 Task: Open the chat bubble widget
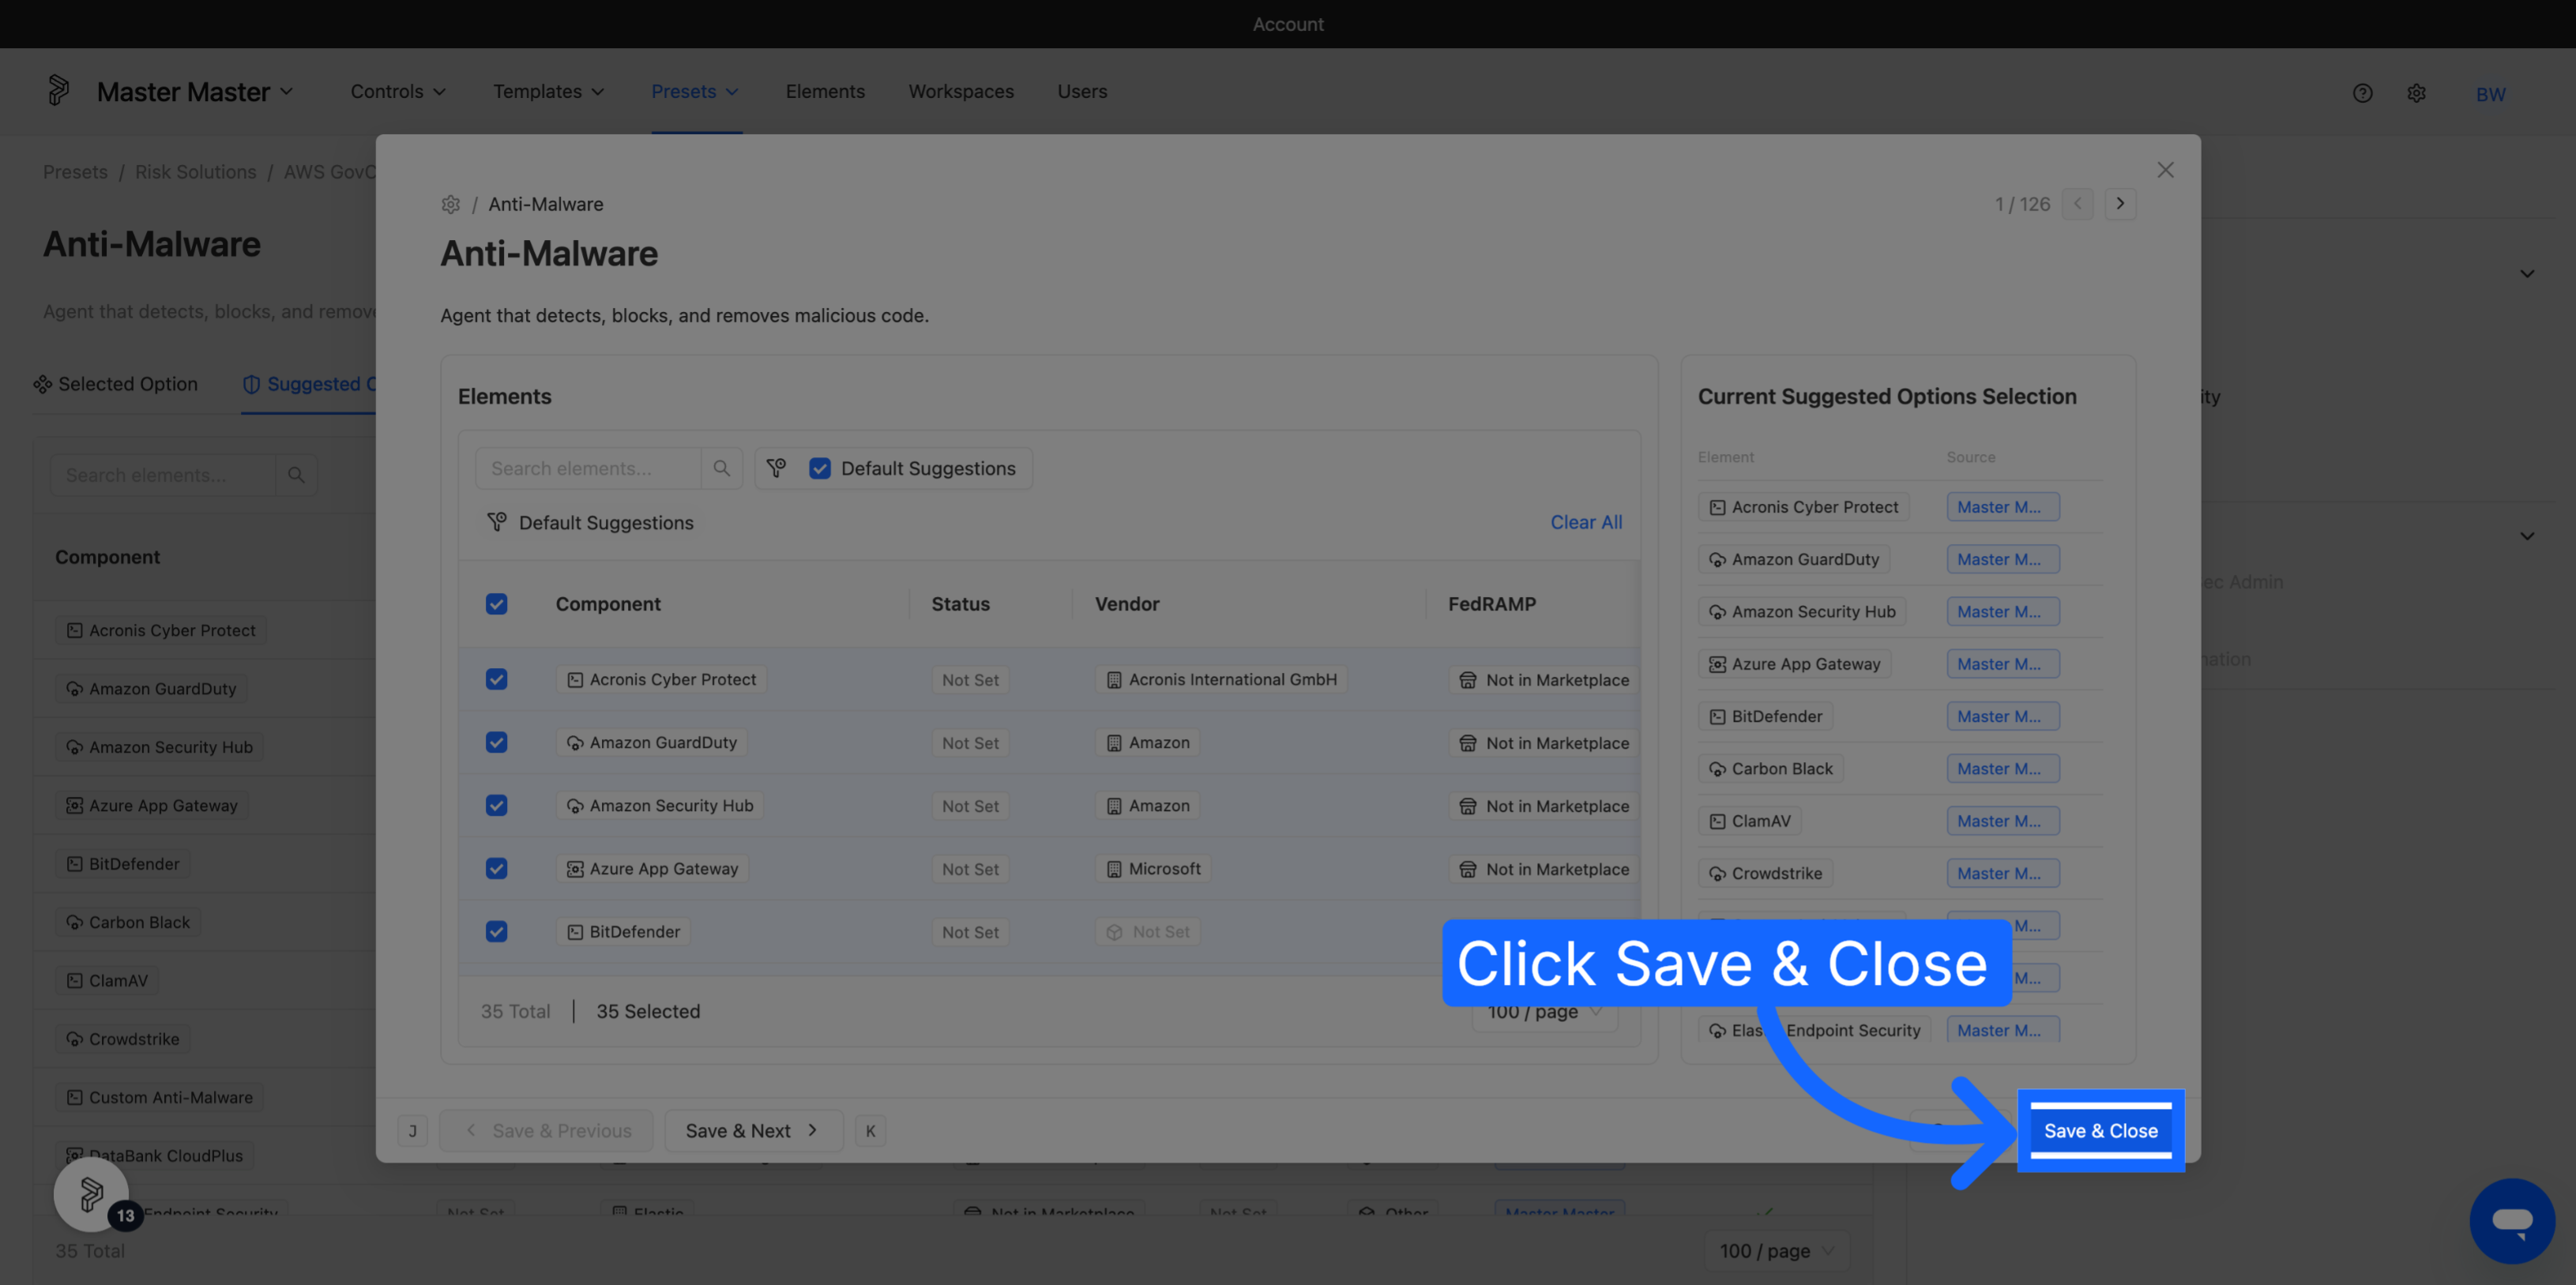tap(2511, 1221)
